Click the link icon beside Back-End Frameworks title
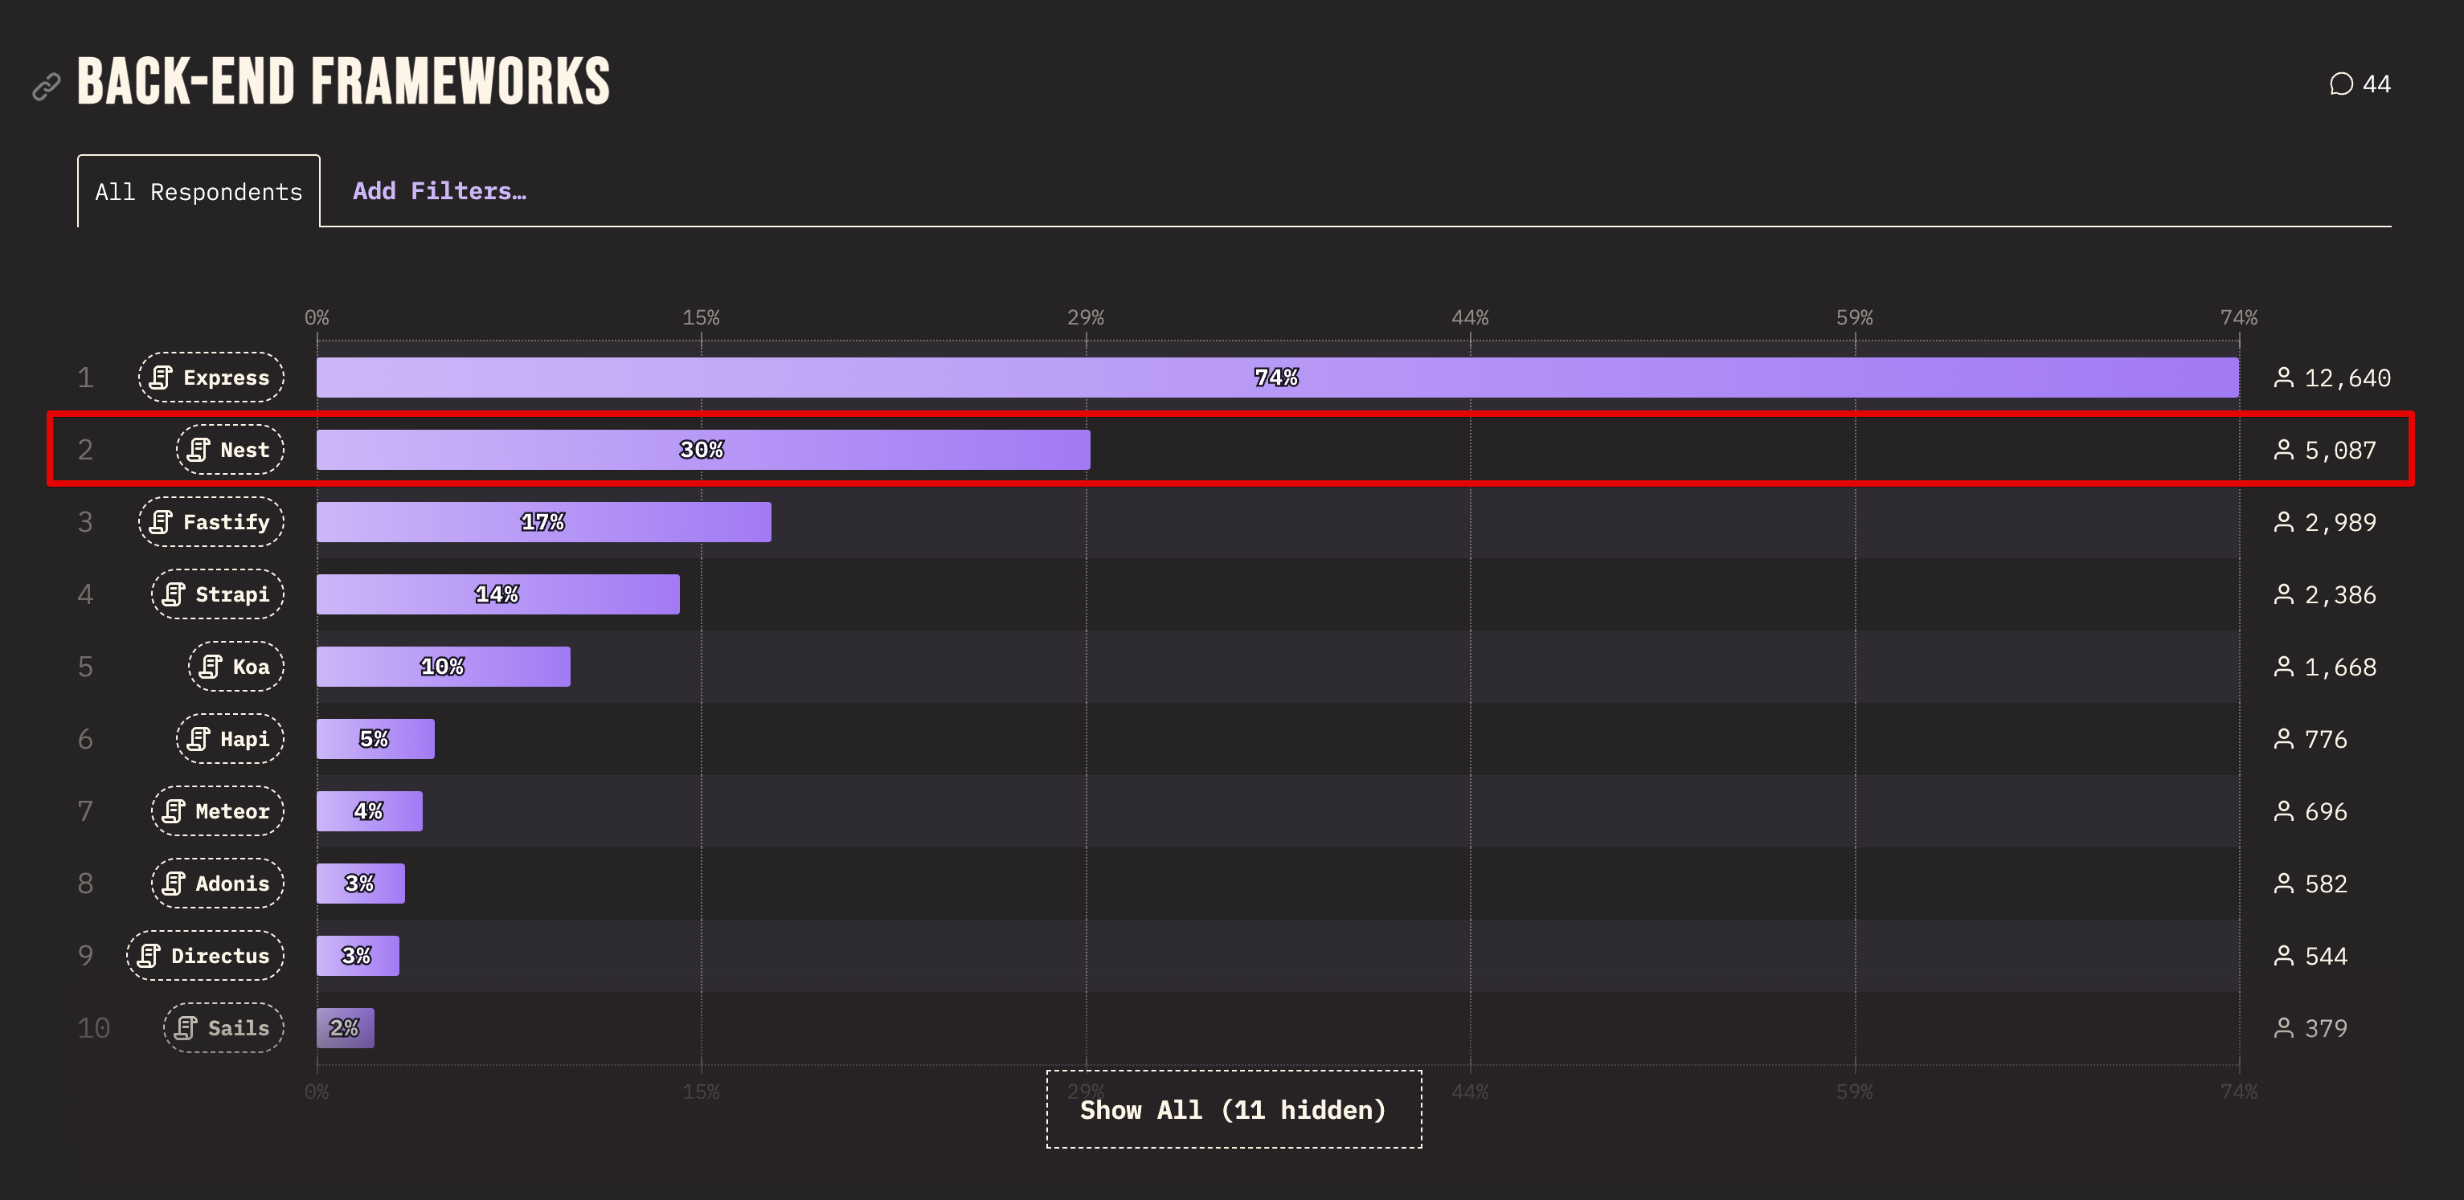The height and width of the screenshot is (1200, 2464). (46, 87)
